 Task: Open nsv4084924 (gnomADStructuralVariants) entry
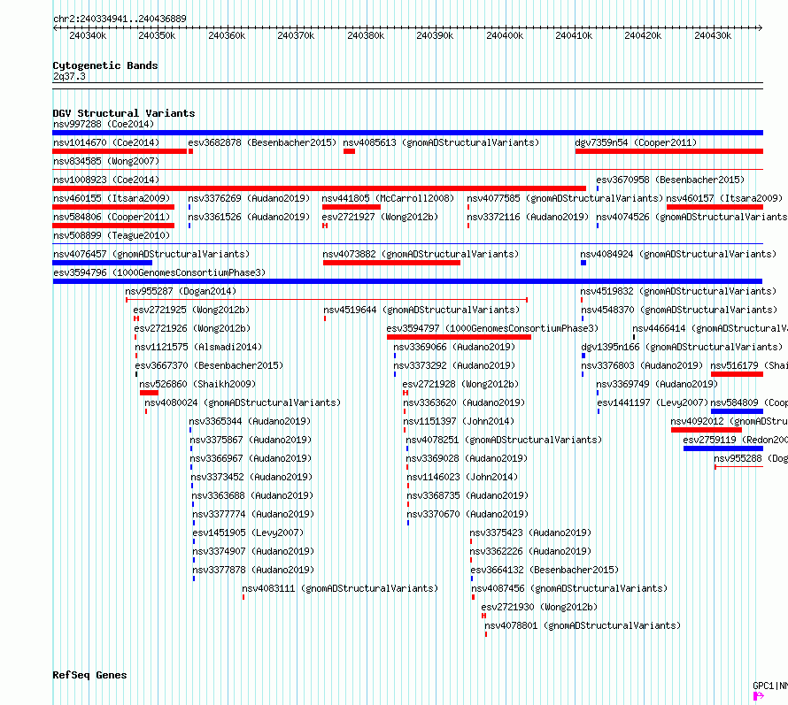(x=678, y=254)
